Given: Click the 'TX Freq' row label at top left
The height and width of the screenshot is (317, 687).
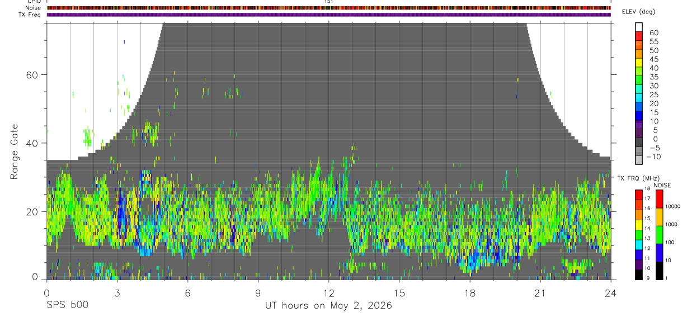Looking at the screenshot, I should pos(30,15).
